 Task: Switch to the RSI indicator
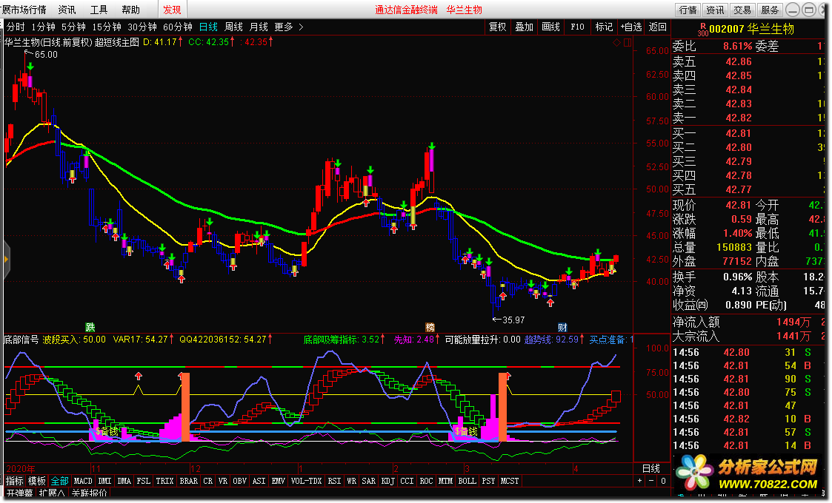click(334, 481)
